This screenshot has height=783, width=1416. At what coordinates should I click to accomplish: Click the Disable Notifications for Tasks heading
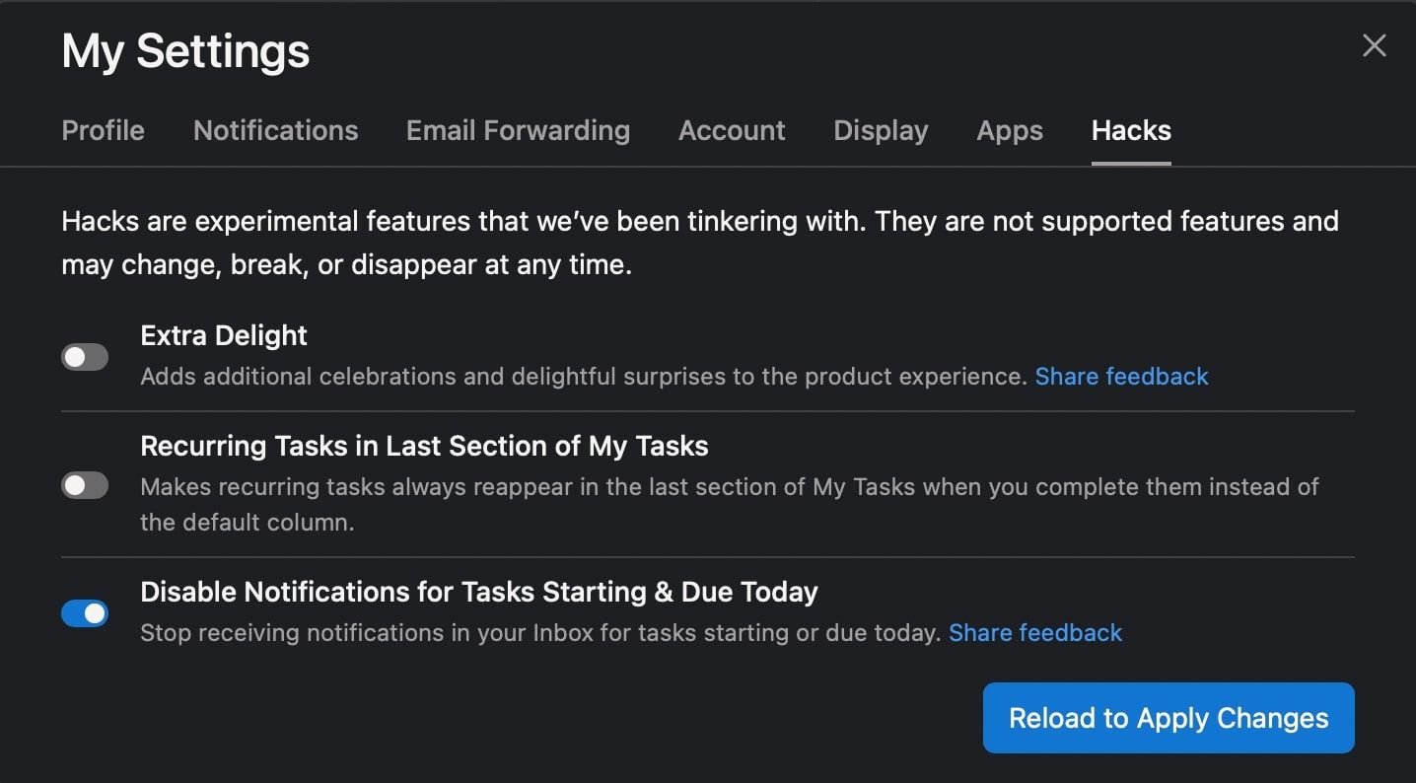pyautogui.click(x=479, y=592)
